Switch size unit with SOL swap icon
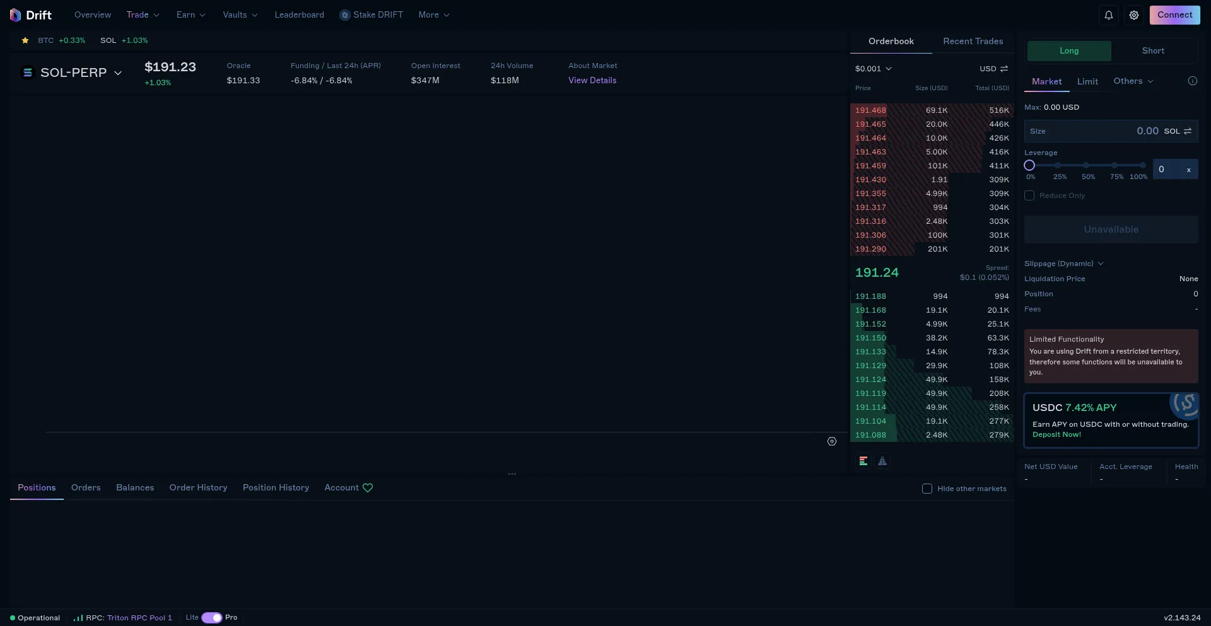The width and height of the screenshot is (1211, 626). coord(1188,131)
